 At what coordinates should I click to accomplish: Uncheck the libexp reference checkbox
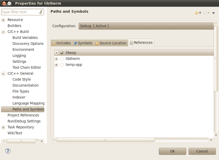point(62,52)
